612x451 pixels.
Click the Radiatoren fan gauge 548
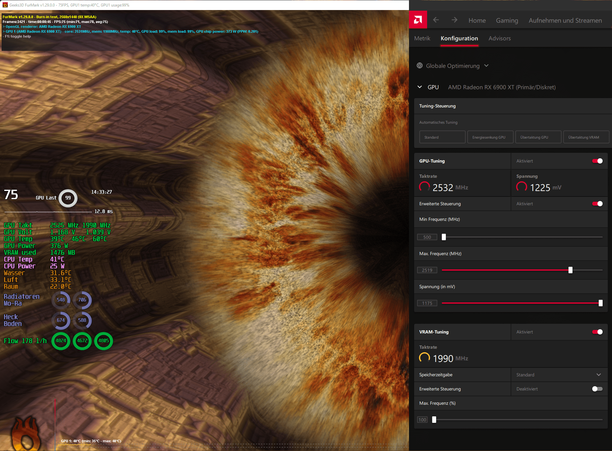point(61,300)
